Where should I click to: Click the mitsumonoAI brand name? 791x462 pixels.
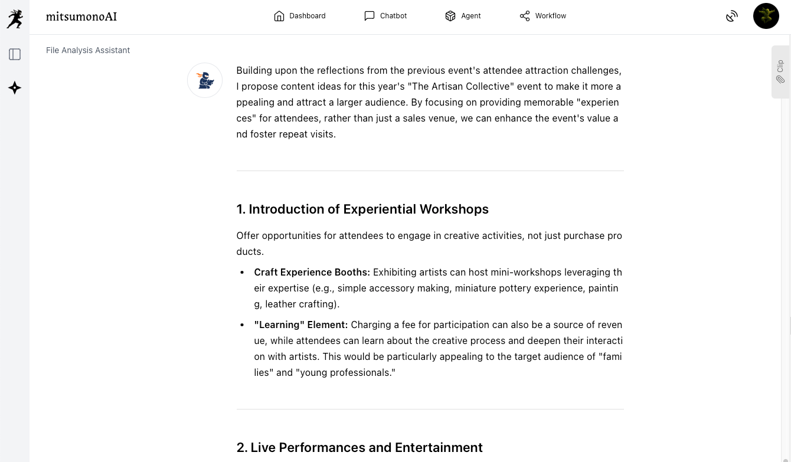point(81,17)
